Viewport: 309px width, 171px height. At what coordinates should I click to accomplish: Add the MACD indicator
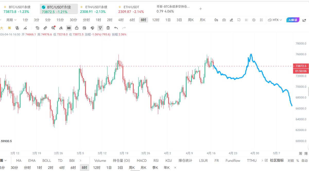click(x=142, y=160)
